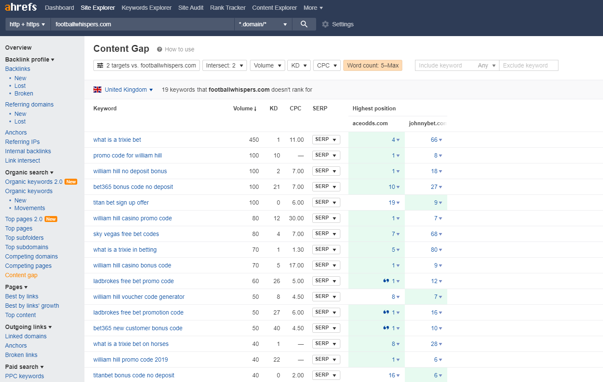This screenshot has width=603, height=382.
Task: Sort by Volume column header
Action: click(245, 108)
